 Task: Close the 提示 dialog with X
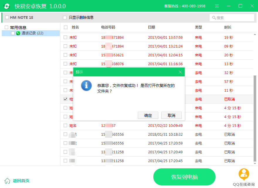tap(180, 72)
